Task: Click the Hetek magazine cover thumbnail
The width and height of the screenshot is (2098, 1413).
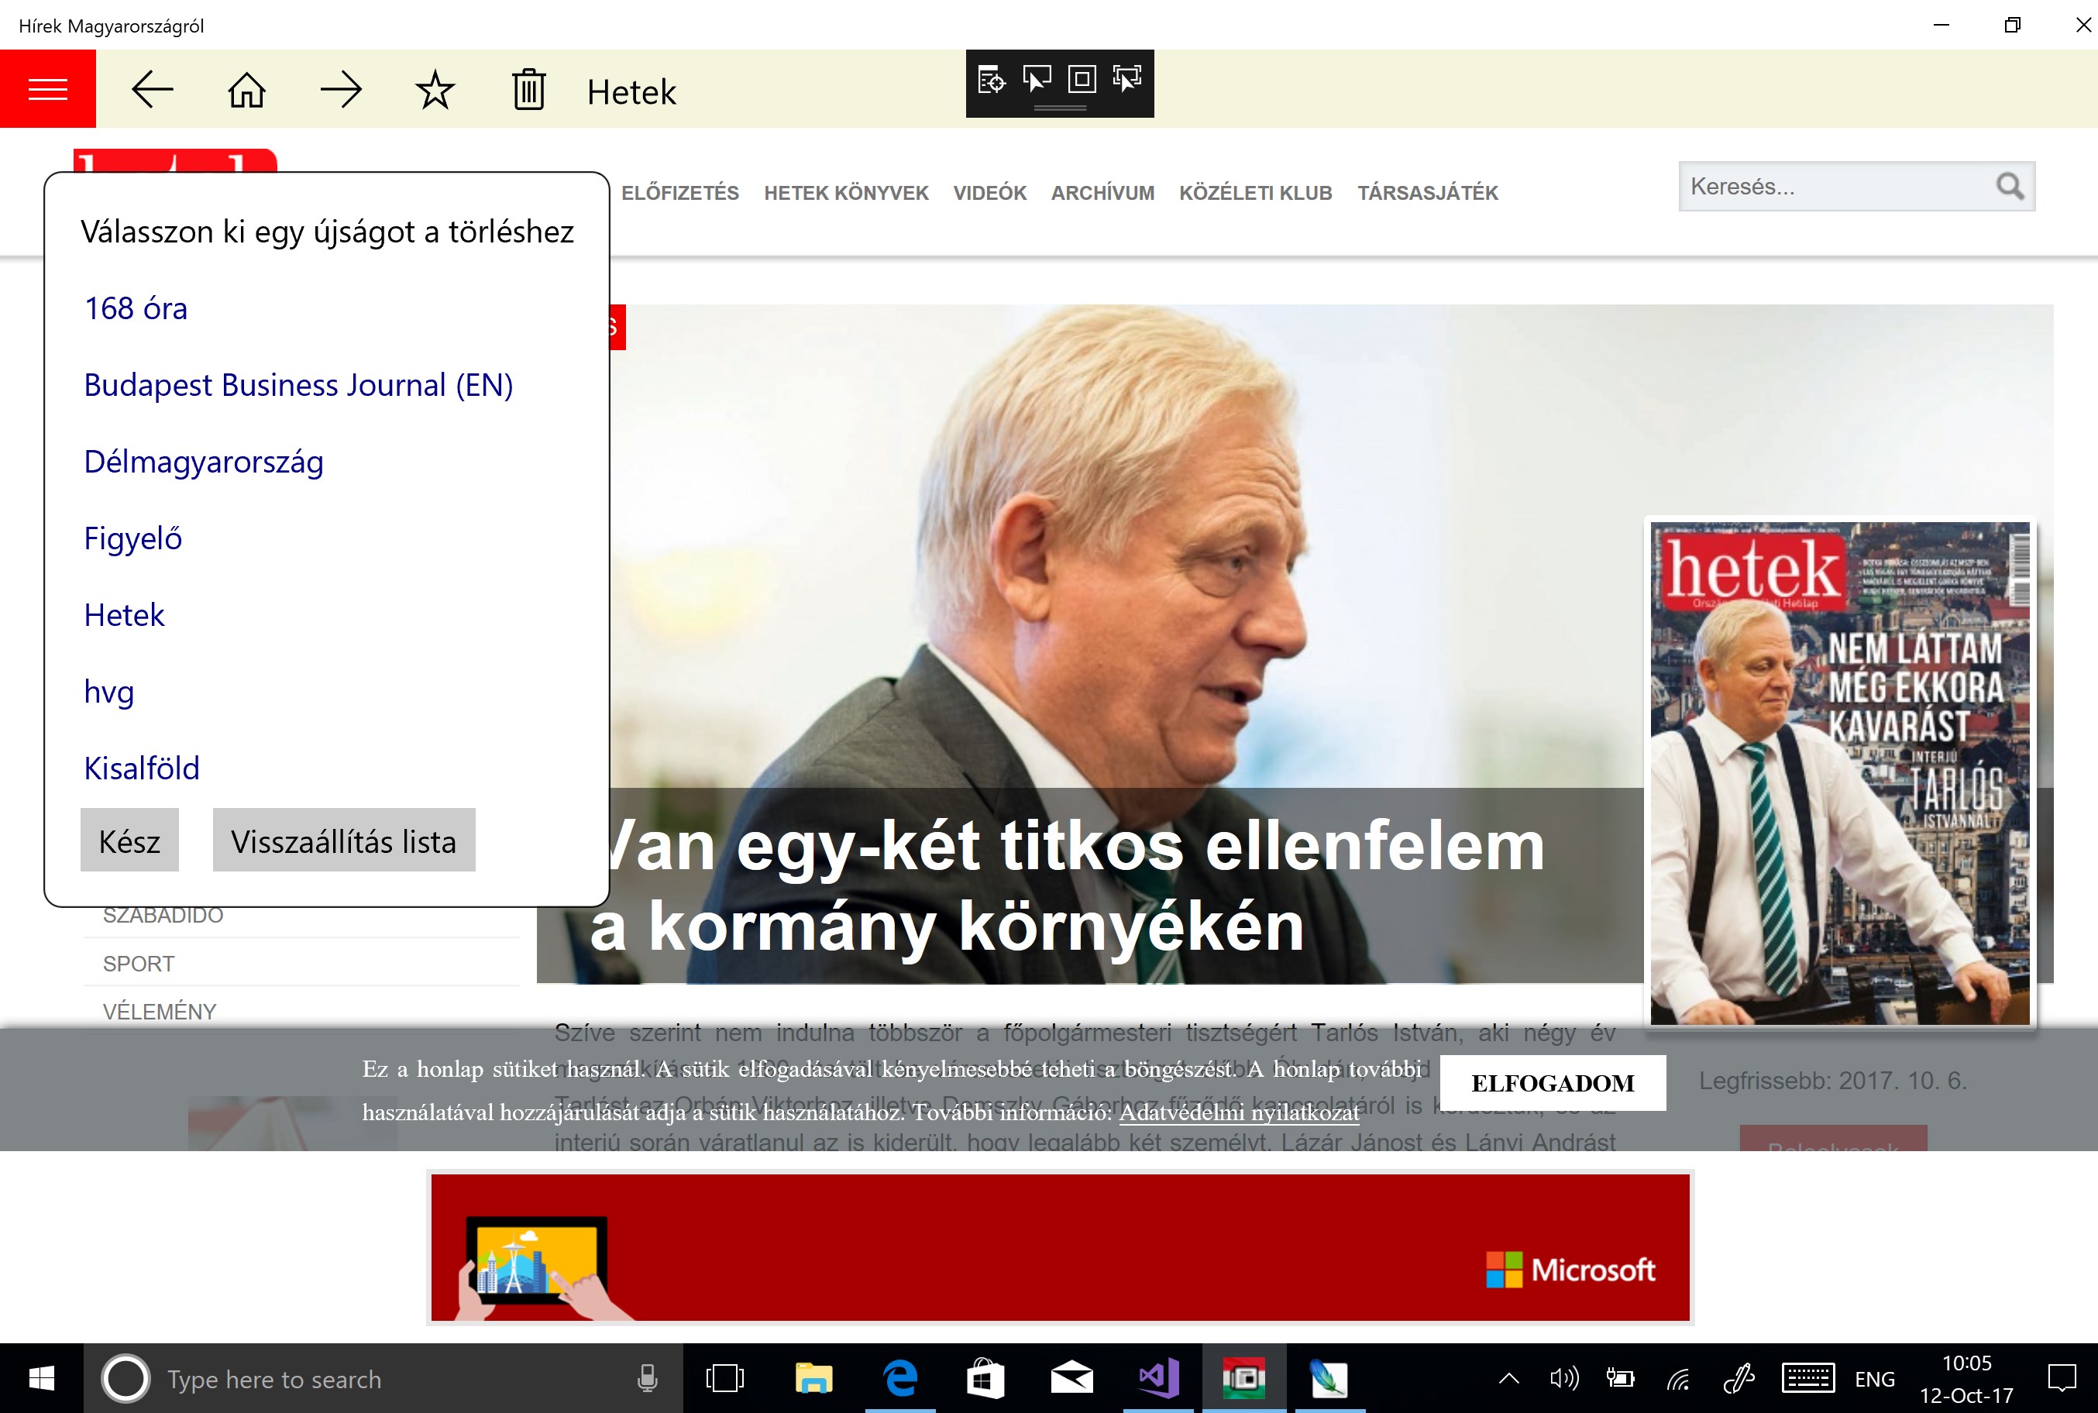Action: (1839, 773)
